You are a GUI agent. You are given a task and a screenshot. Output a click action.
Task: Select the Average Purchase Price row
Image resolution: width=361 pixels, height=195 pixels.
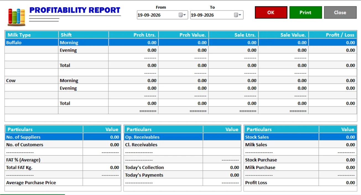63,183
